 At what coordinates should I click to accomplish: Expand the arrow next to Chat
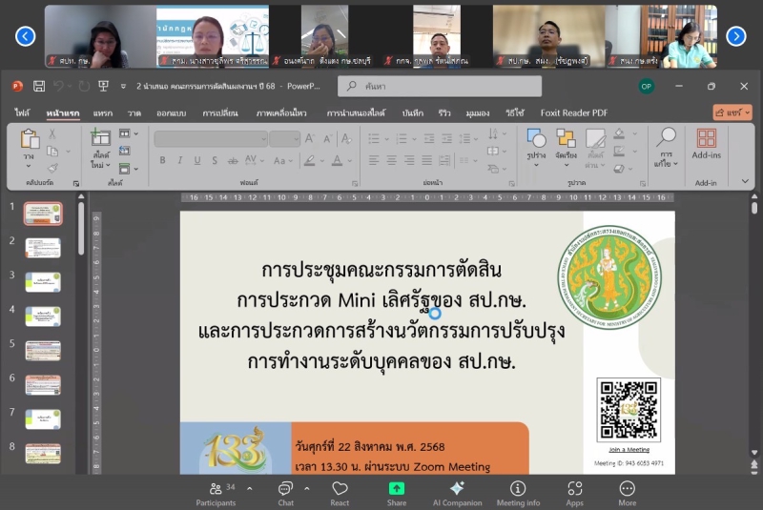pos(307,487)
